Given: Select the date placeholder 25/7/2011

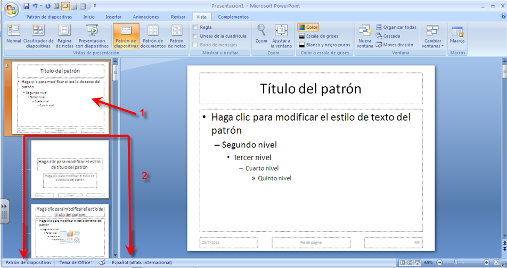Looking at the screenshot, I should tap(228, 242).
